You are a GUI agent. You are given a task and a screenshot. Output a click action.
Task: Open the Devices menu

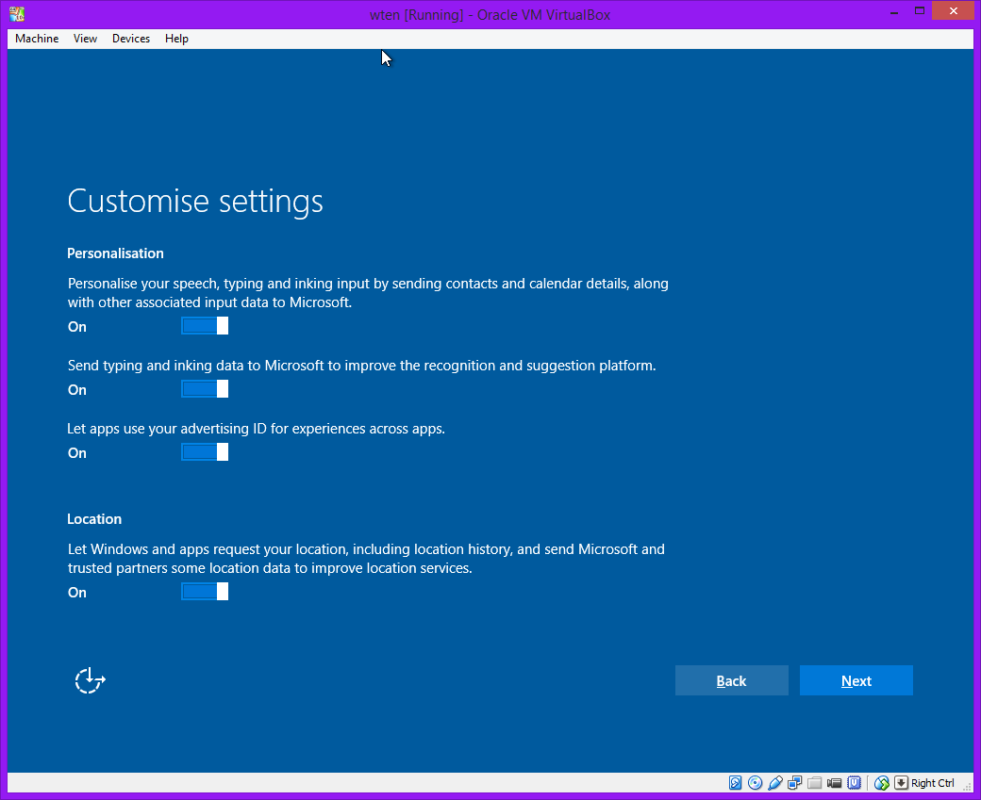[130, 39]
